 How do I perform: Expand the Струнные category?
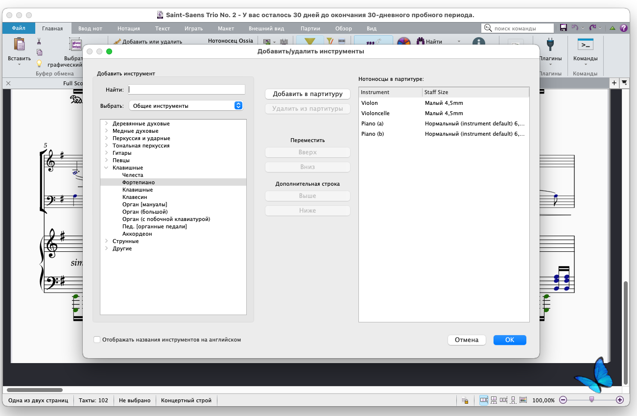[106, 241]
